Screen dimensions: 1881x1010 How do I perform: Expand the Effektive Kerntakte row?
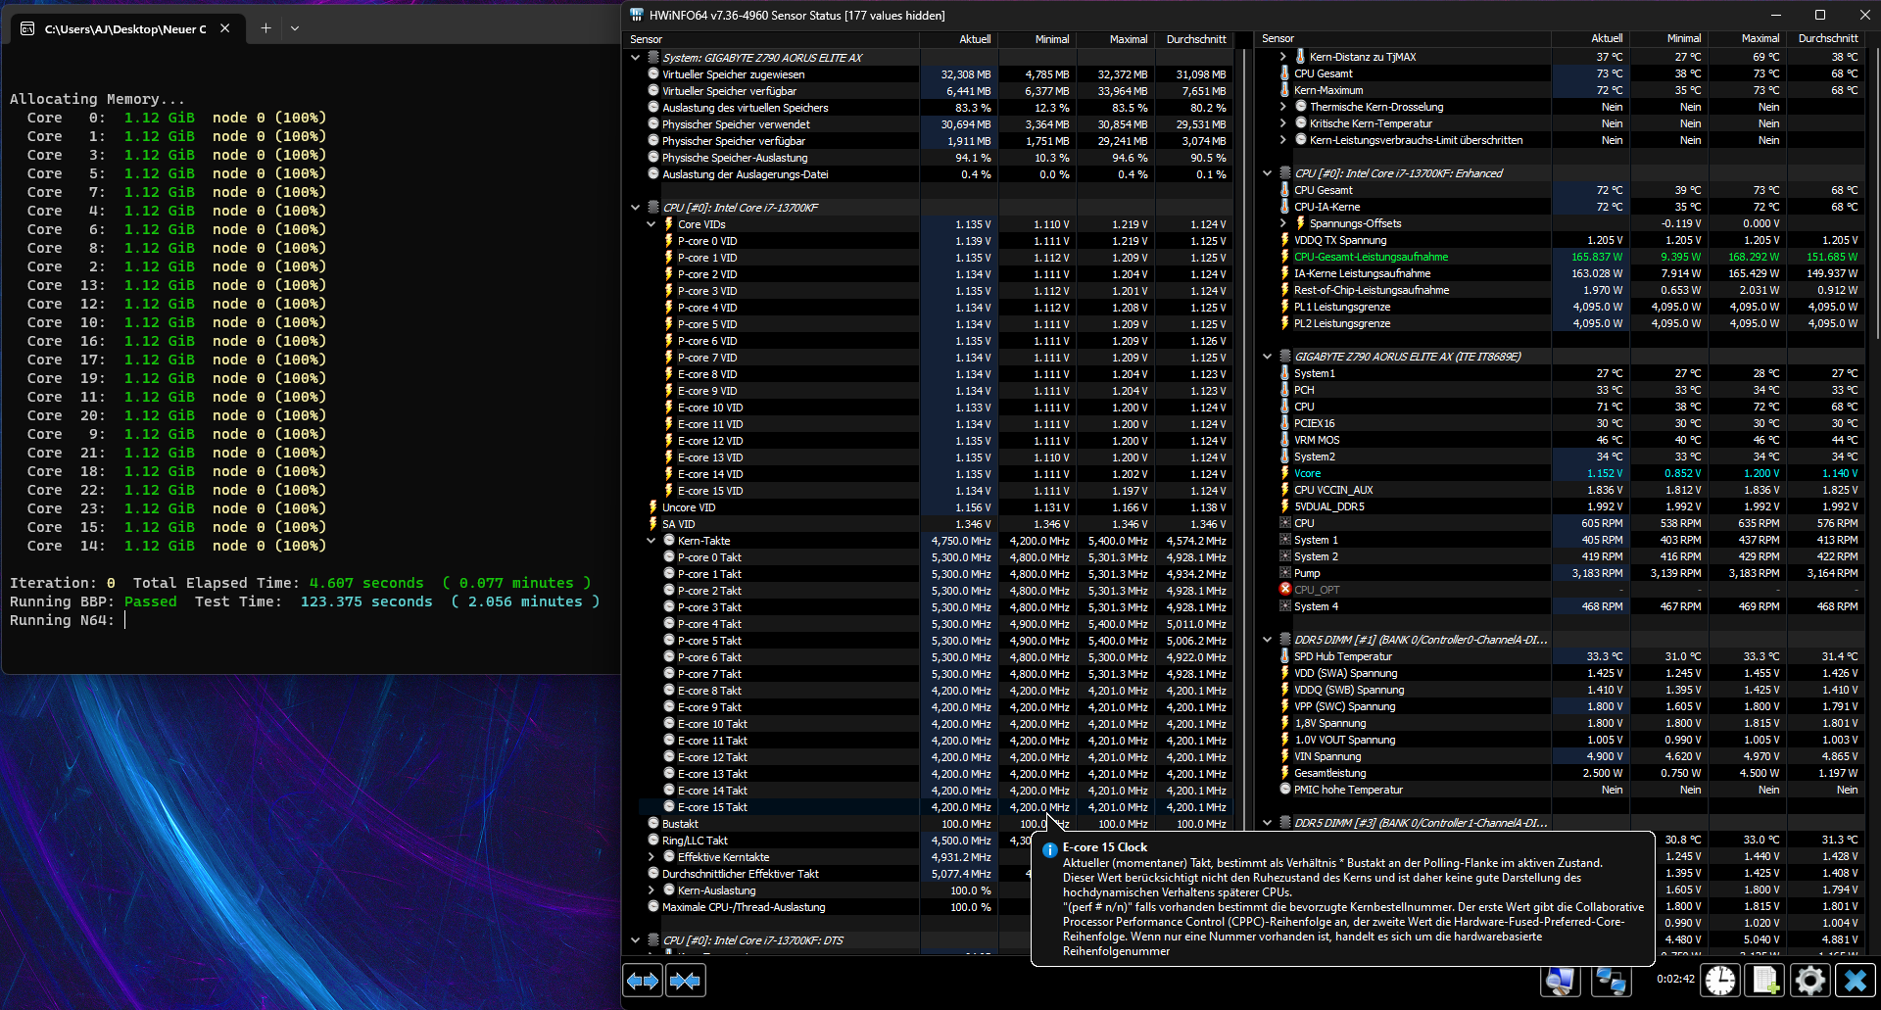(x=651, y=857)
